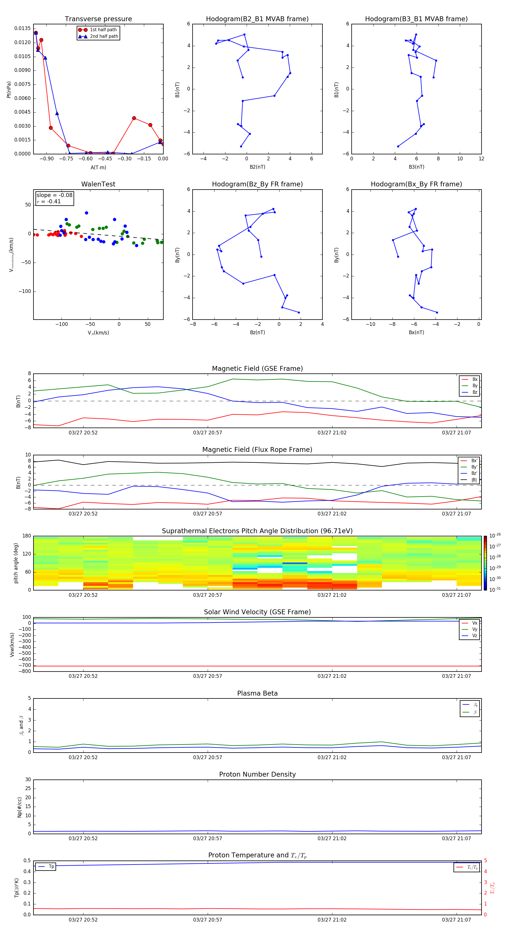Click the 'Proton Number Density' title

(x=257, y=774)
